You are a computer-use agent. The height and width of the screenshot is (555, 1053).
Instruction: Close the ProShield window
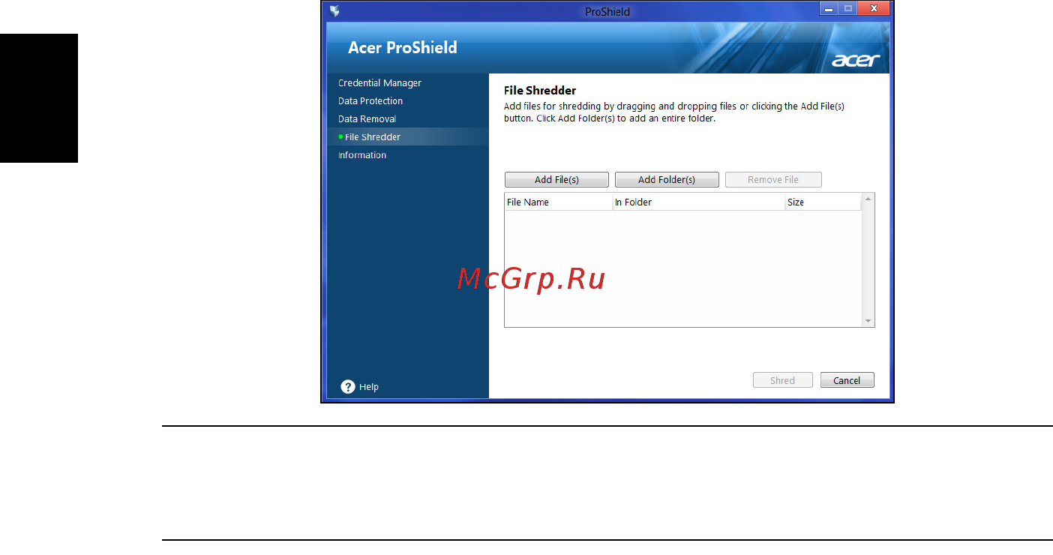[x=874, y=9]
